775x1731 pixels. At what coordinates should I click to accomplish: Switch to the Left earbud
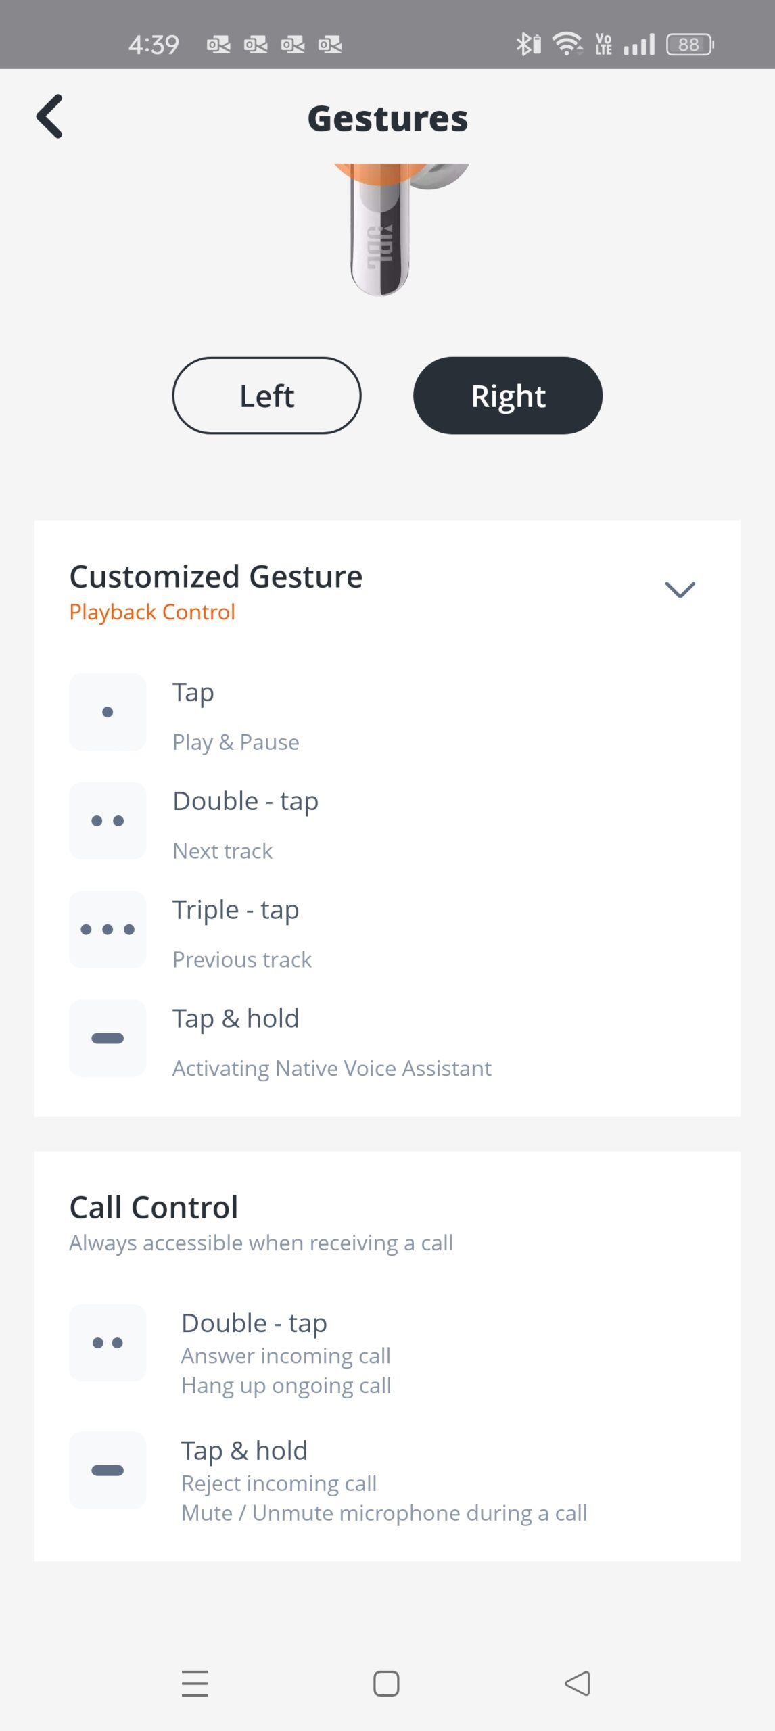[x=266, y=396]
